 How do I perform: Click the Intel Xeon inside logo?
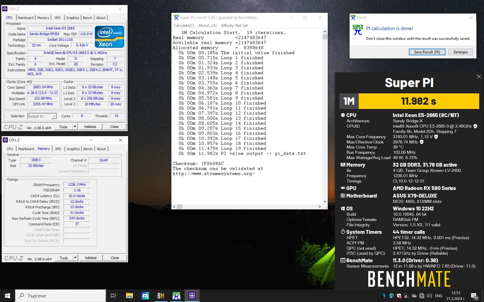coord(109,37)
